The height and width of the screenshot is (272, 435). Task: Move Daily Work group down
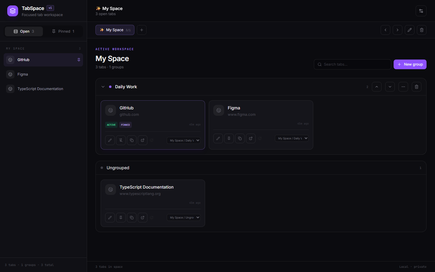click(x=390, y=87)
